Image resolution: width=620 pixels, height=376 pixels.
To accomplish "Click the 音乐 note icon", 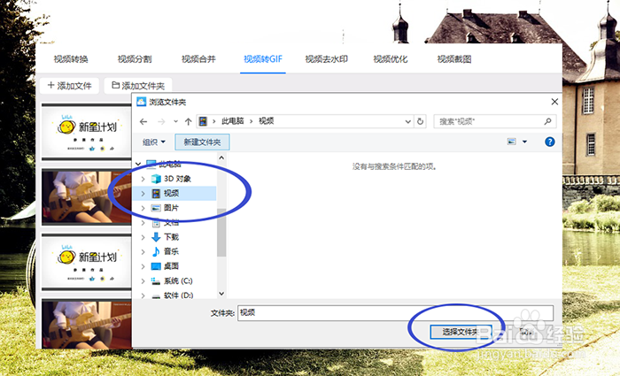I will [156, 251].
